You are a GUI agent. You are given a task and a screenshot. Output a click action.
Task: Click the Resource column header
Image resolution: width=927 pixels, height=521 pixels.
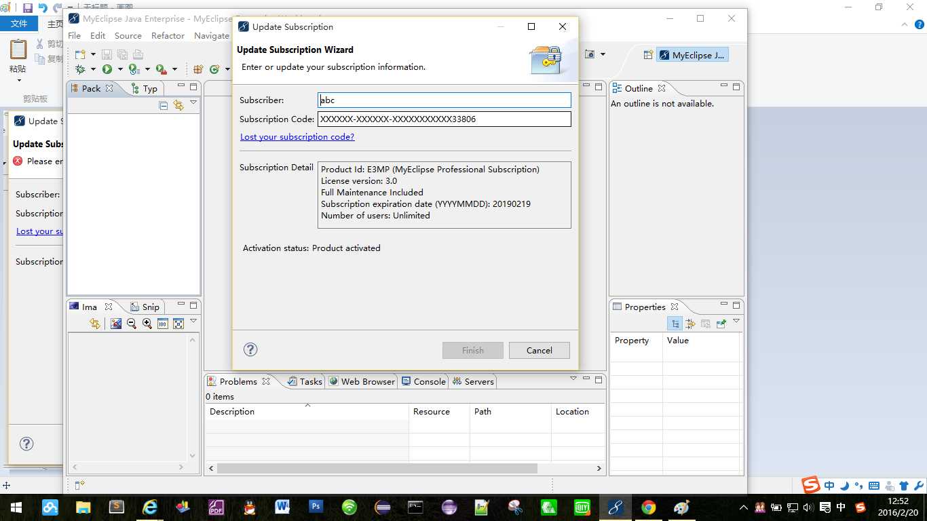440,411
